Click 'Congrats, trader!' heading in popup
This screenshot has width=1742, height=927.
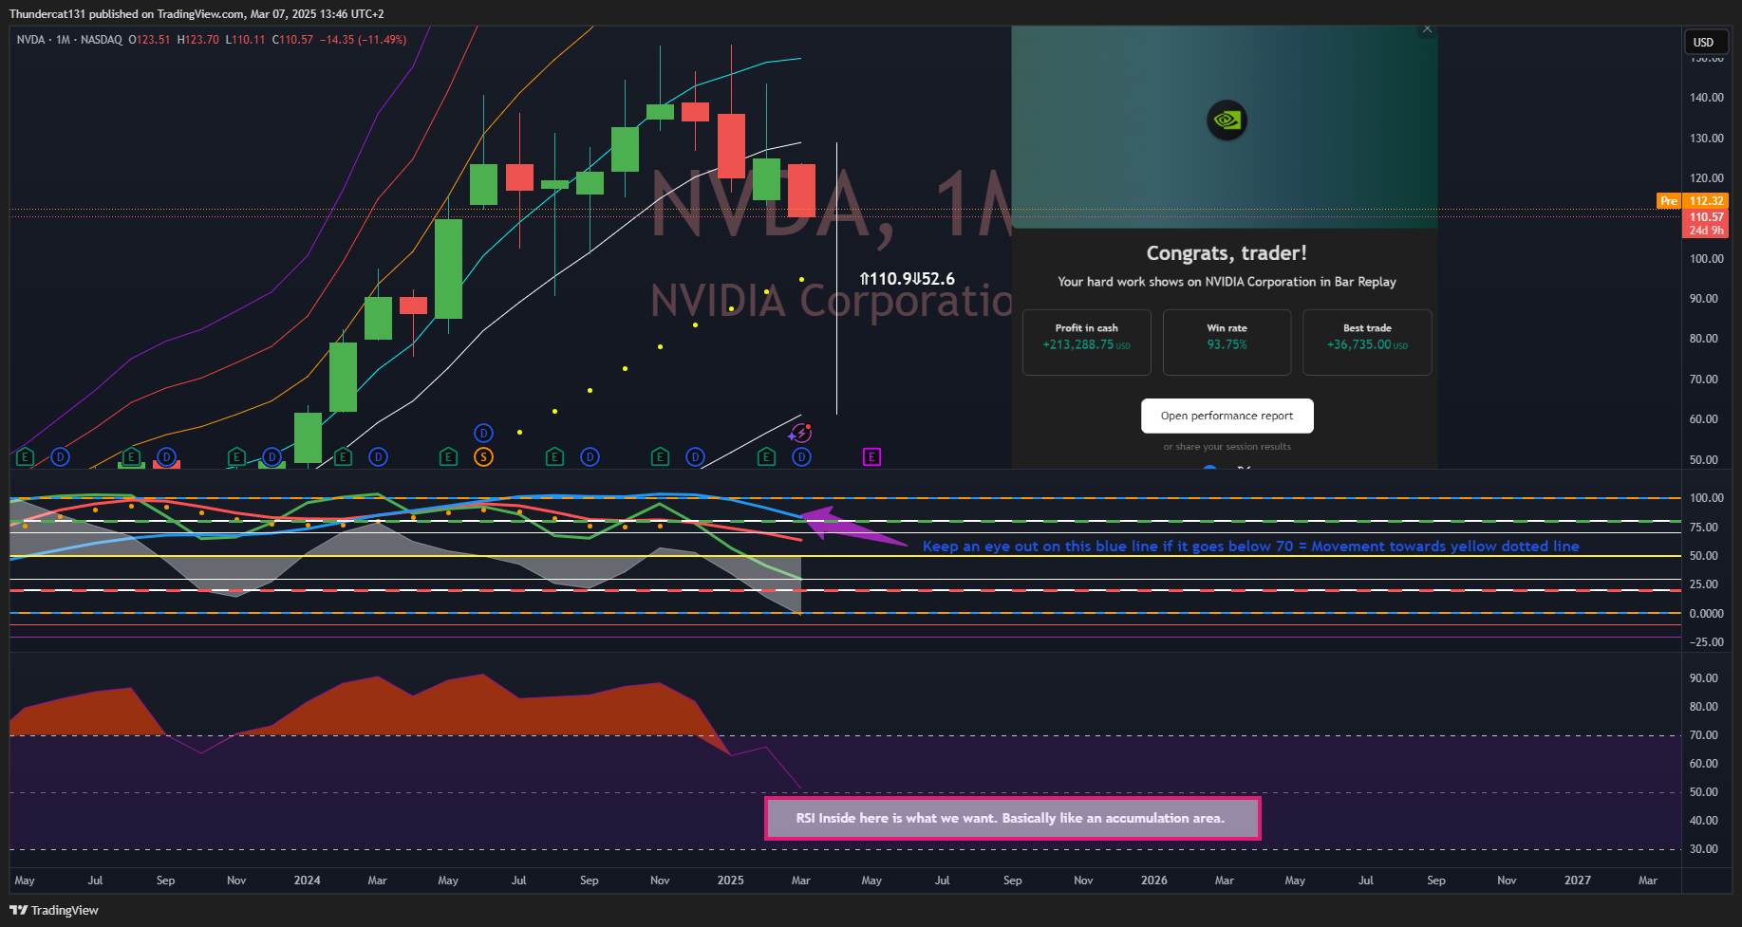1227,253
